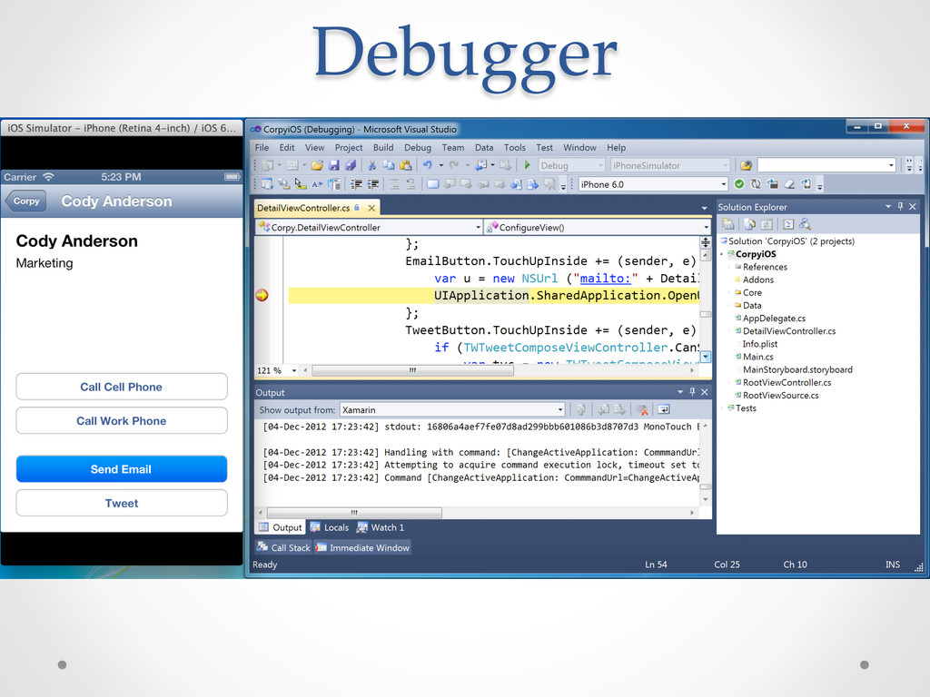Open the Show output from Xamarin dropdown
Viewport: 930px width, 697px height.
559,409
